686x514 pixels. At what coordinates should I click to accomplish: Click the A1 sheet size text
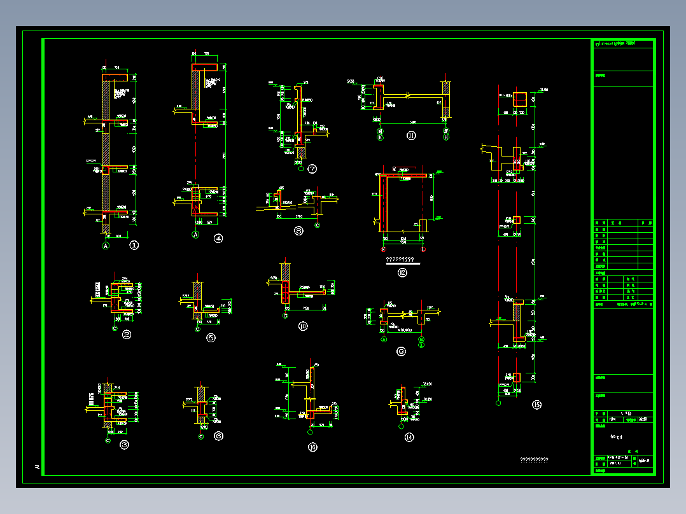pyautogui.click(x=37, y=467)
